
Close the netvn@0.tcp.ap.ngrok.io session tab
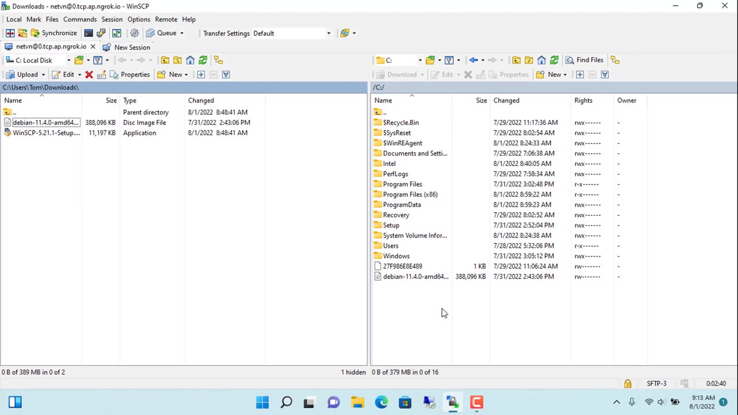click(93, 47)
